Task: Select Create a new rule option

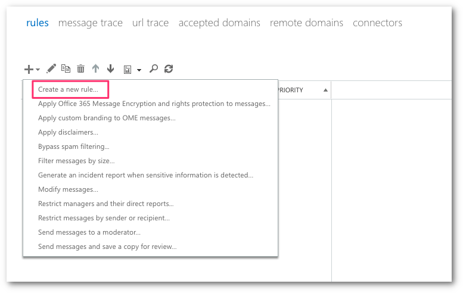Action: 73,89
